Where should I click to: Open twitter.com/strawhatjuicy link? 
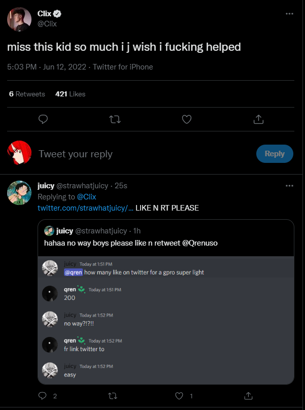pos(85,208)
